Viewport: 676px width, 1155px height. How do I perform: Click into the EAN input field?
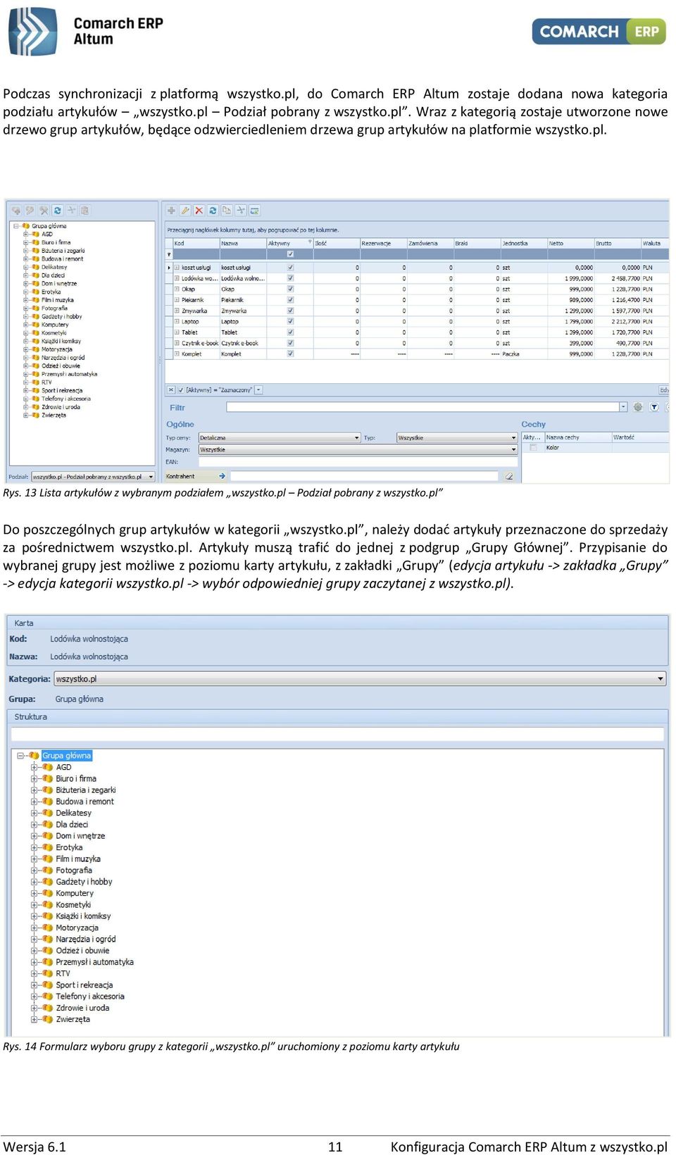point(358,462)
